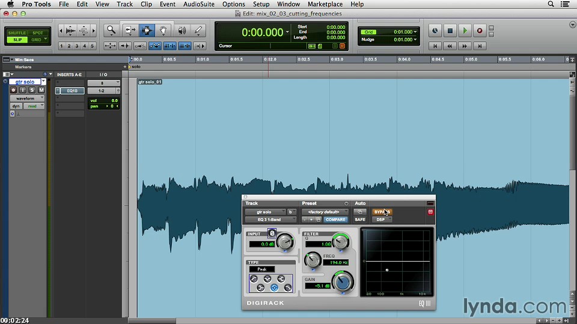Toggle Link Track and Edit Selection
Viewport: 577px width, 324px height.
pos(185,46)
